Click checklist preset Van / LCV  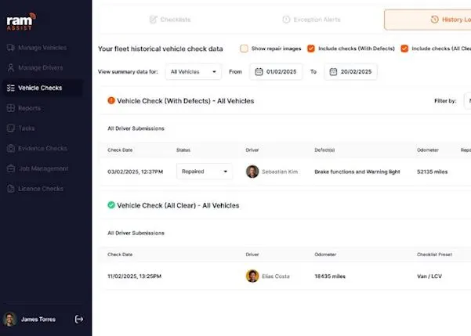(x=429, y=276)
